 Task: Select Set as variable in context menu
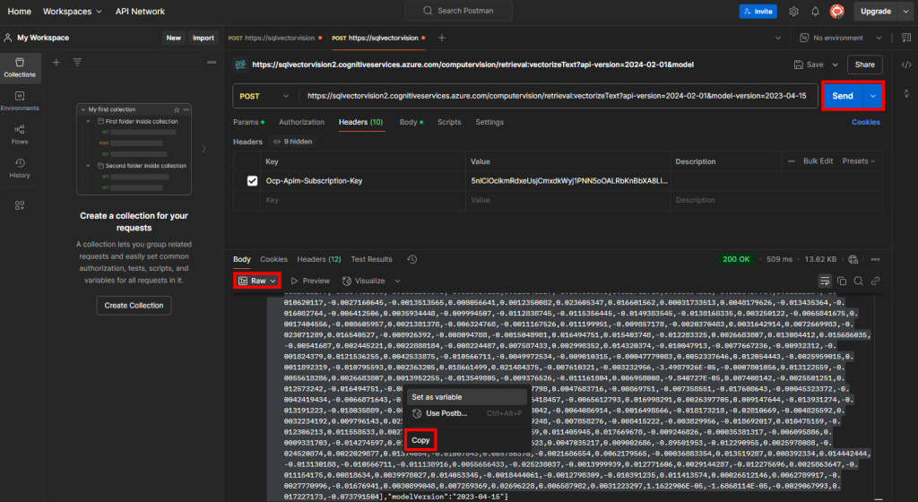(x=466, y=397)
